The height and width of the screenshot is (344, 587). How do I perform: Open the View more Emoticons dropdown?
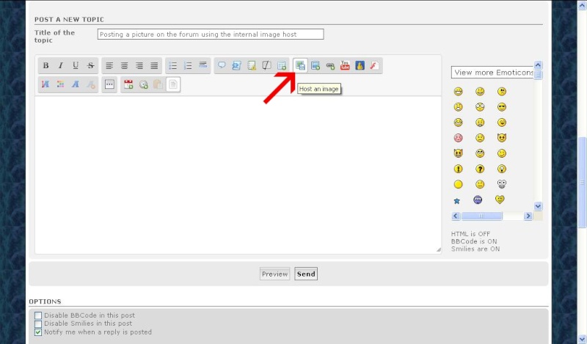coord(492,72)
